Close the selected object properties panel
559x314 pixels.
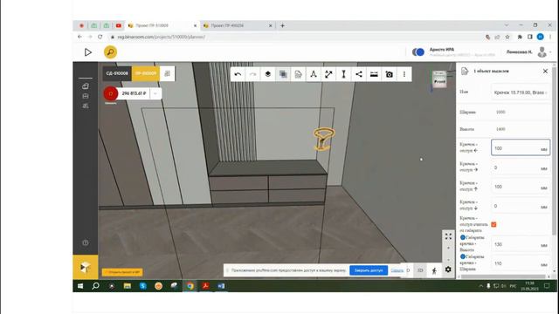coord(545,72)
